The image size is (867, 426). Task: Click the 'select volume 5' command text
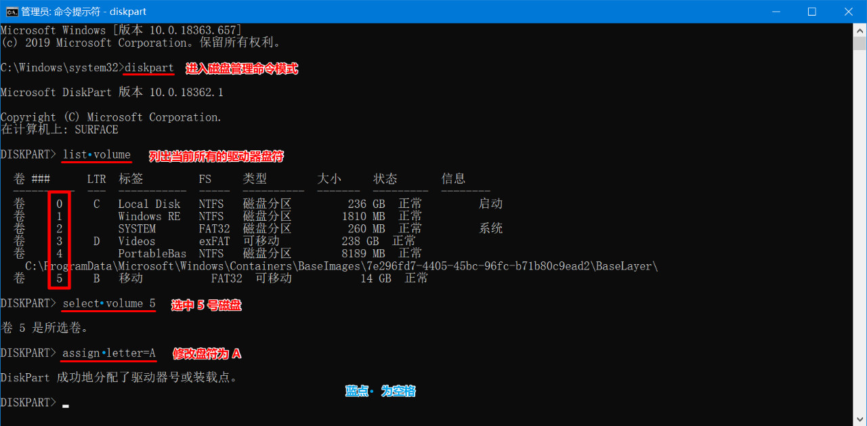coord(109,303)
